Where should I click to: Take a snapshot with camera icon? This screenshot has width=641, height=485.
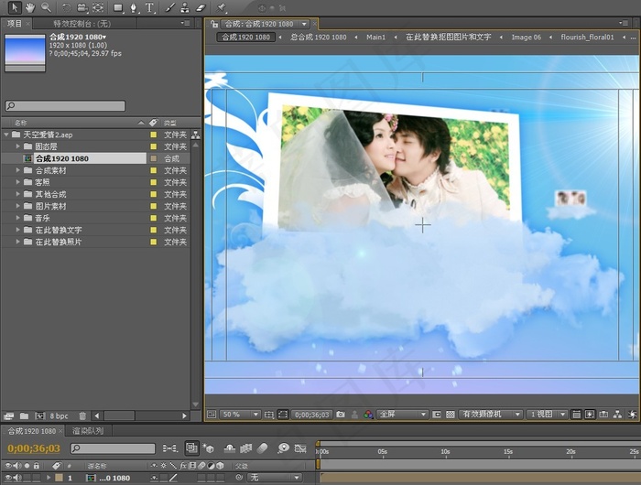[x=341, y=415]
